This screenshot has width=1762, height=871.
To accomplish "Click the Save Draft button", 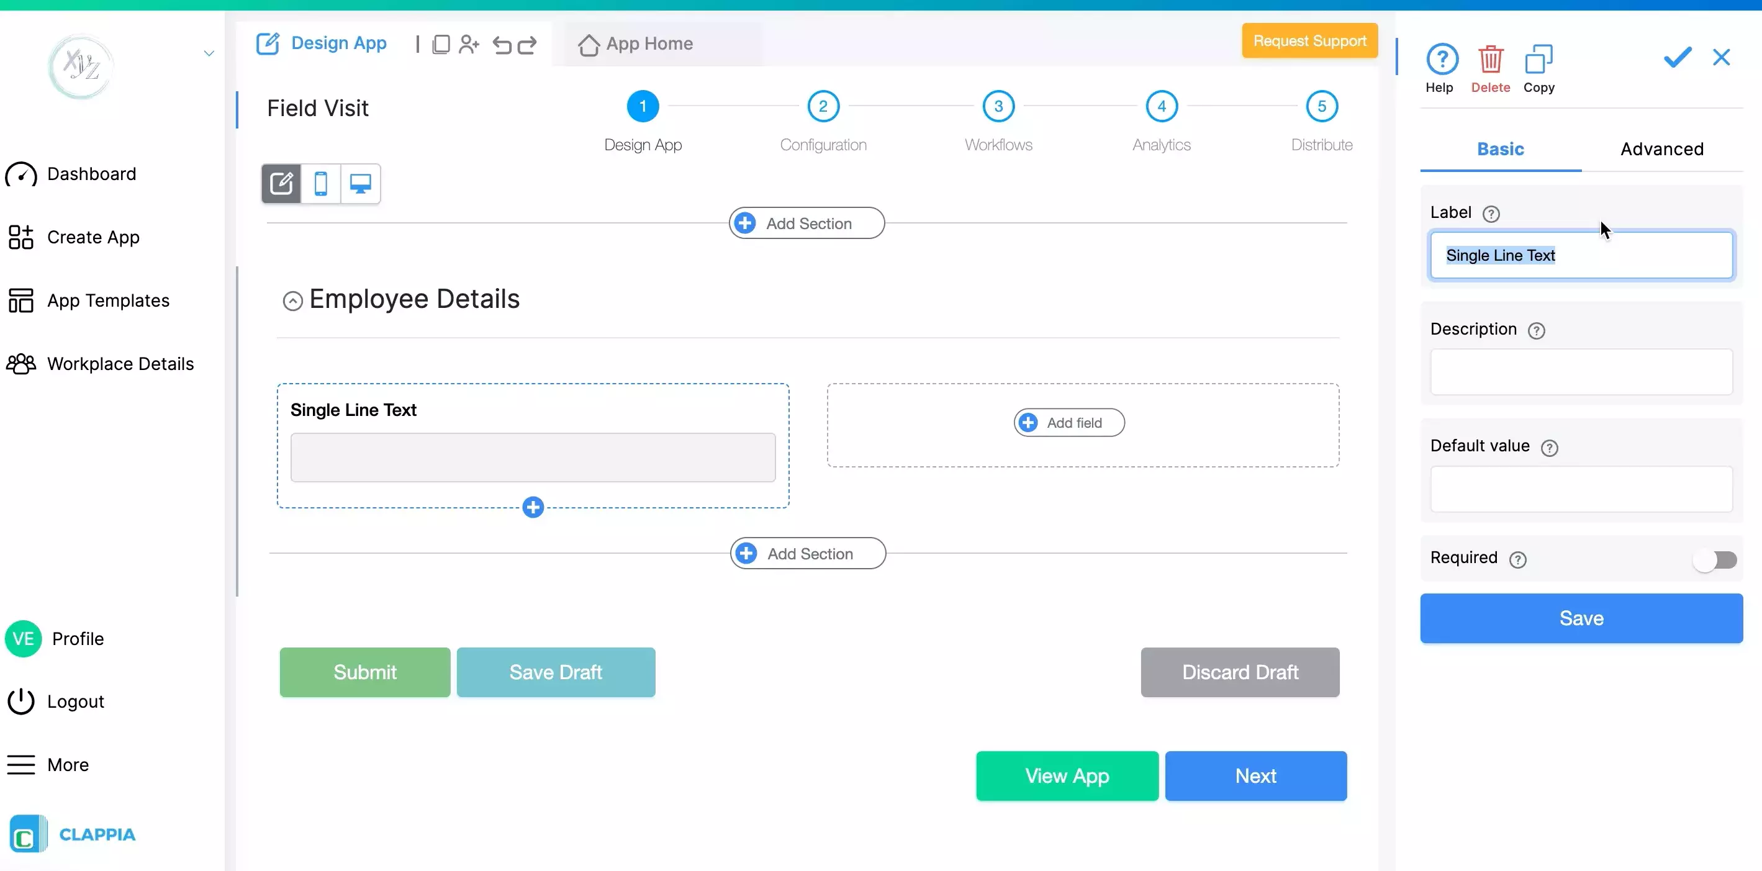I will tap(556, 672).
